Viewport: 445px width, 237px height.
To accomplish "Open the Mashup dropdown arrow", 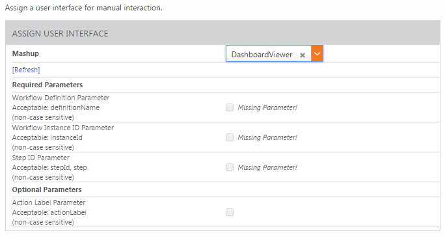I will point(317,53).
